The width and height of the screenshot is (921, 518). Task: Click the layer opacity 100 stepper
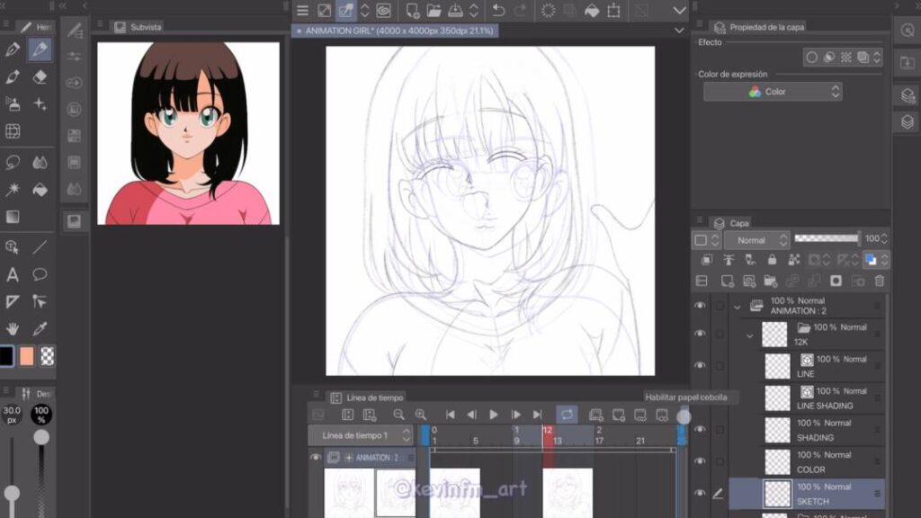(x=884, y=239)
